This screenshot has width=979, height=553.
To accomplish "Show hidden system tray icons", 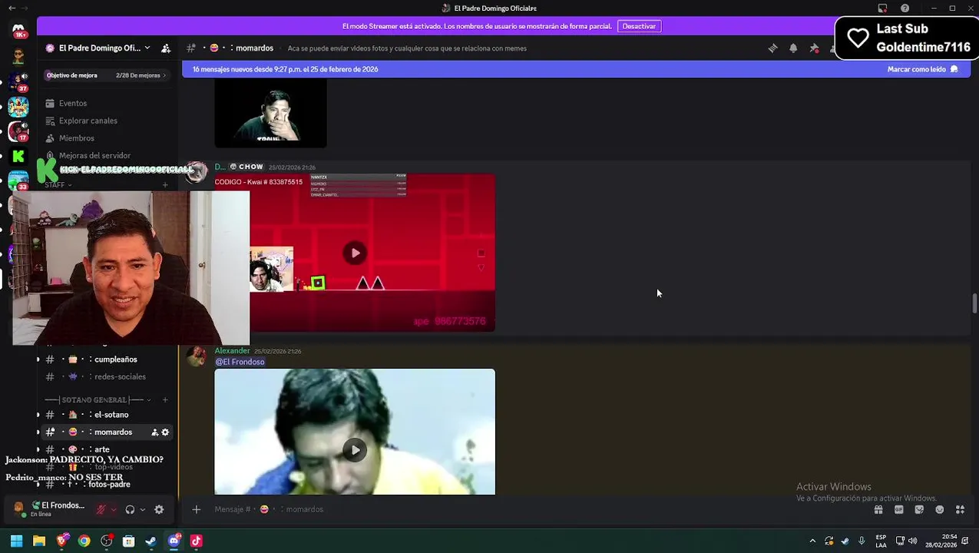I will point(812,541).
